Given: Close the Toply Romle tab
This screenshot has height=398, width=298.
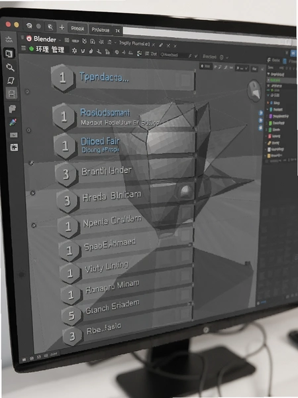Looking at the screenshot, I should click(154, 45).
